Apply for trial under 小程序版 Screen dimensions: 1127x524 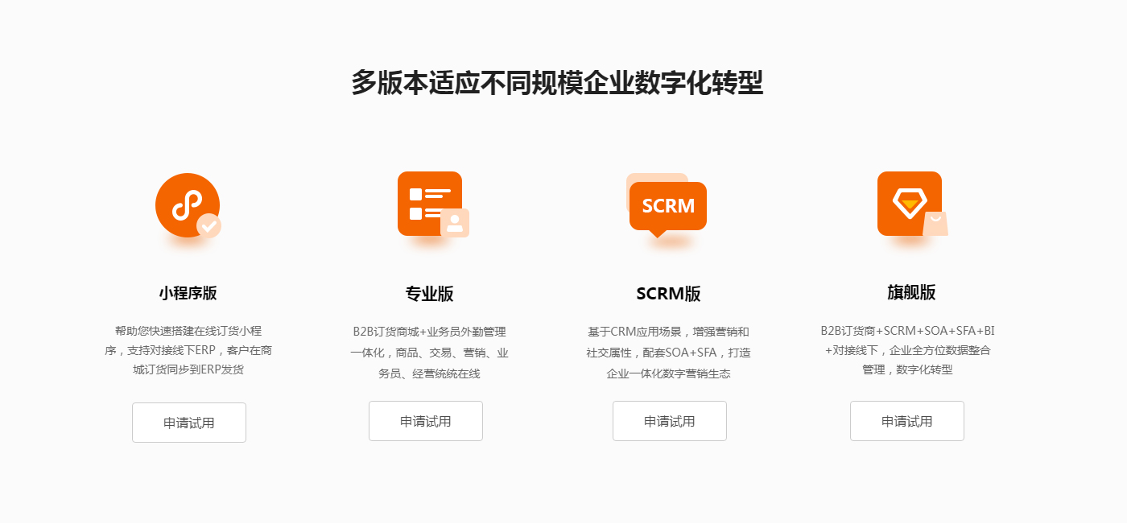click(x=189, y=423)
